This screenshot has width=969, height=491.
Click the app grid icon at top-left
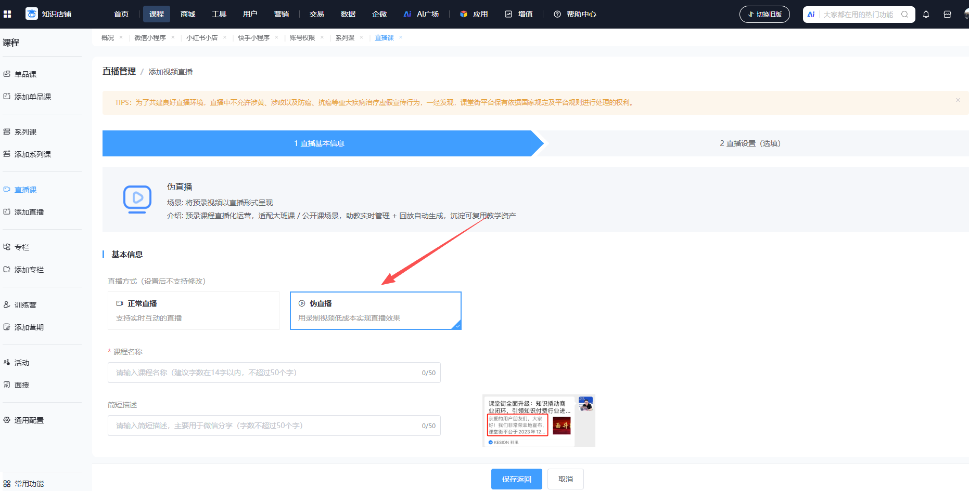(x=7, y=14)
